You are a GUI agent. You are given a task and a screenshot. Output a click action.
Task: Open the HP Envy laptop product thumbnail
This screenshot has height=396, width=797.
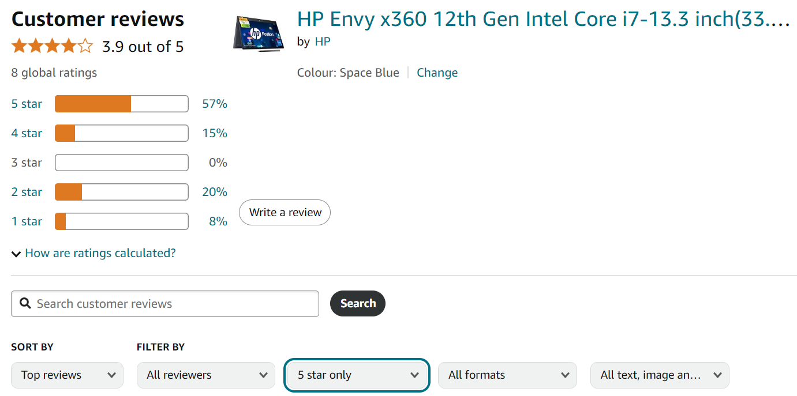click(259, 33)
